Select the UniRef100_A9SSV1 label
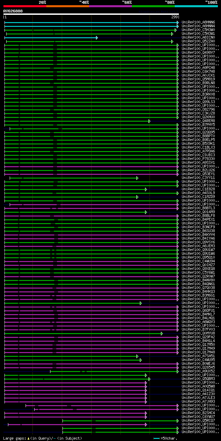This screenshot has width=221, height=441. click(x=198, y=163)
